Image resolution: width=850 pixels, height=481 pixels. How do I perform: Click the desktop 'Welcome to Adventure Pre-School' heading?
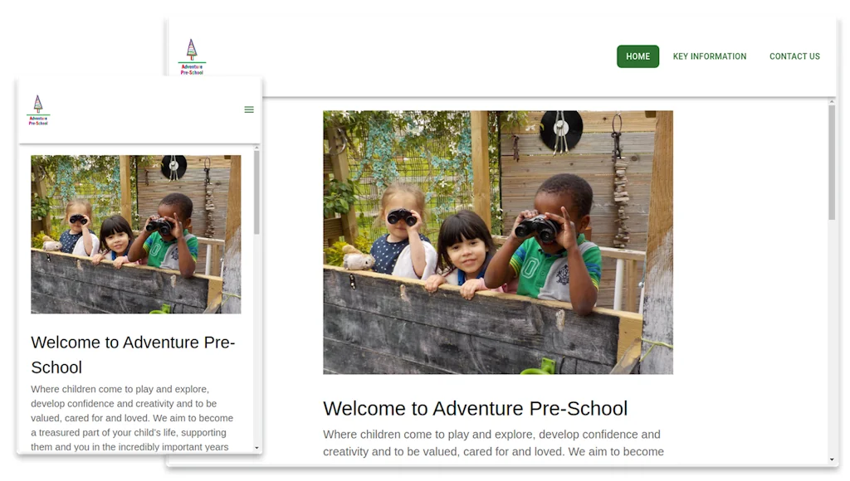tap(475, 408)
